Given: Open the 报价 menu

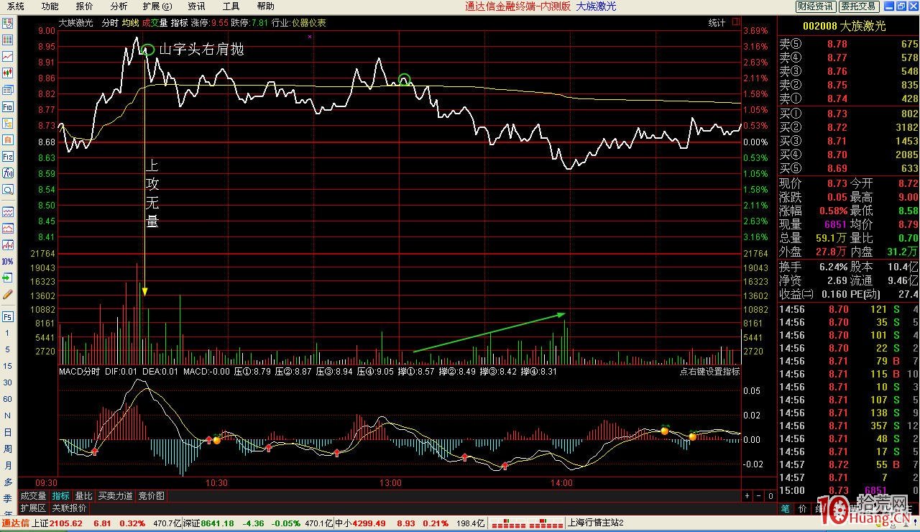Looking at the screenshot, I should pyautogui.click(x=84, y=6).
